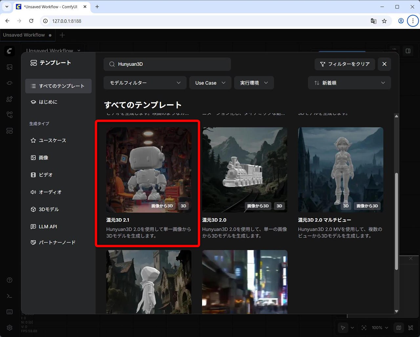Viewport: 420px width, 337px height.
Task: Open the settings gear icon
Action: click(10, 328)
